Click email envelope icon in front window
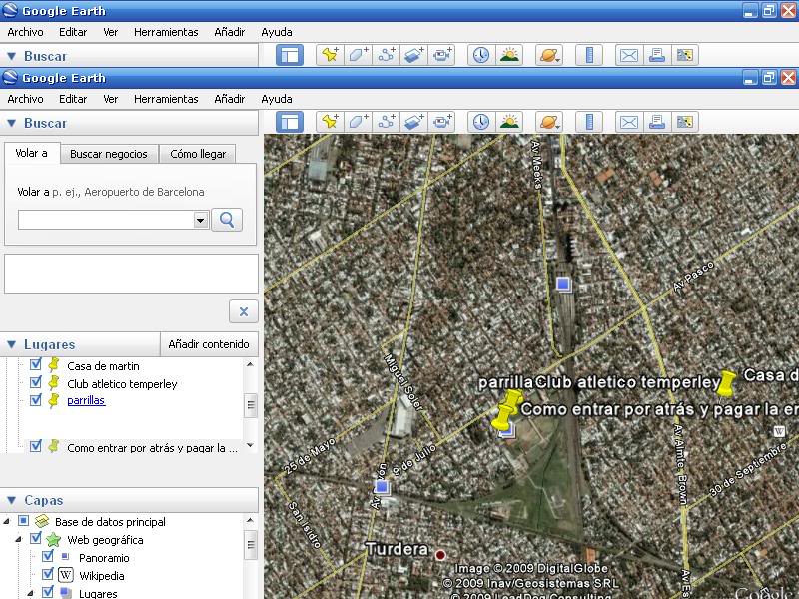Image resolution: width=799 pixels, height=599 pixels. point(629,122)
